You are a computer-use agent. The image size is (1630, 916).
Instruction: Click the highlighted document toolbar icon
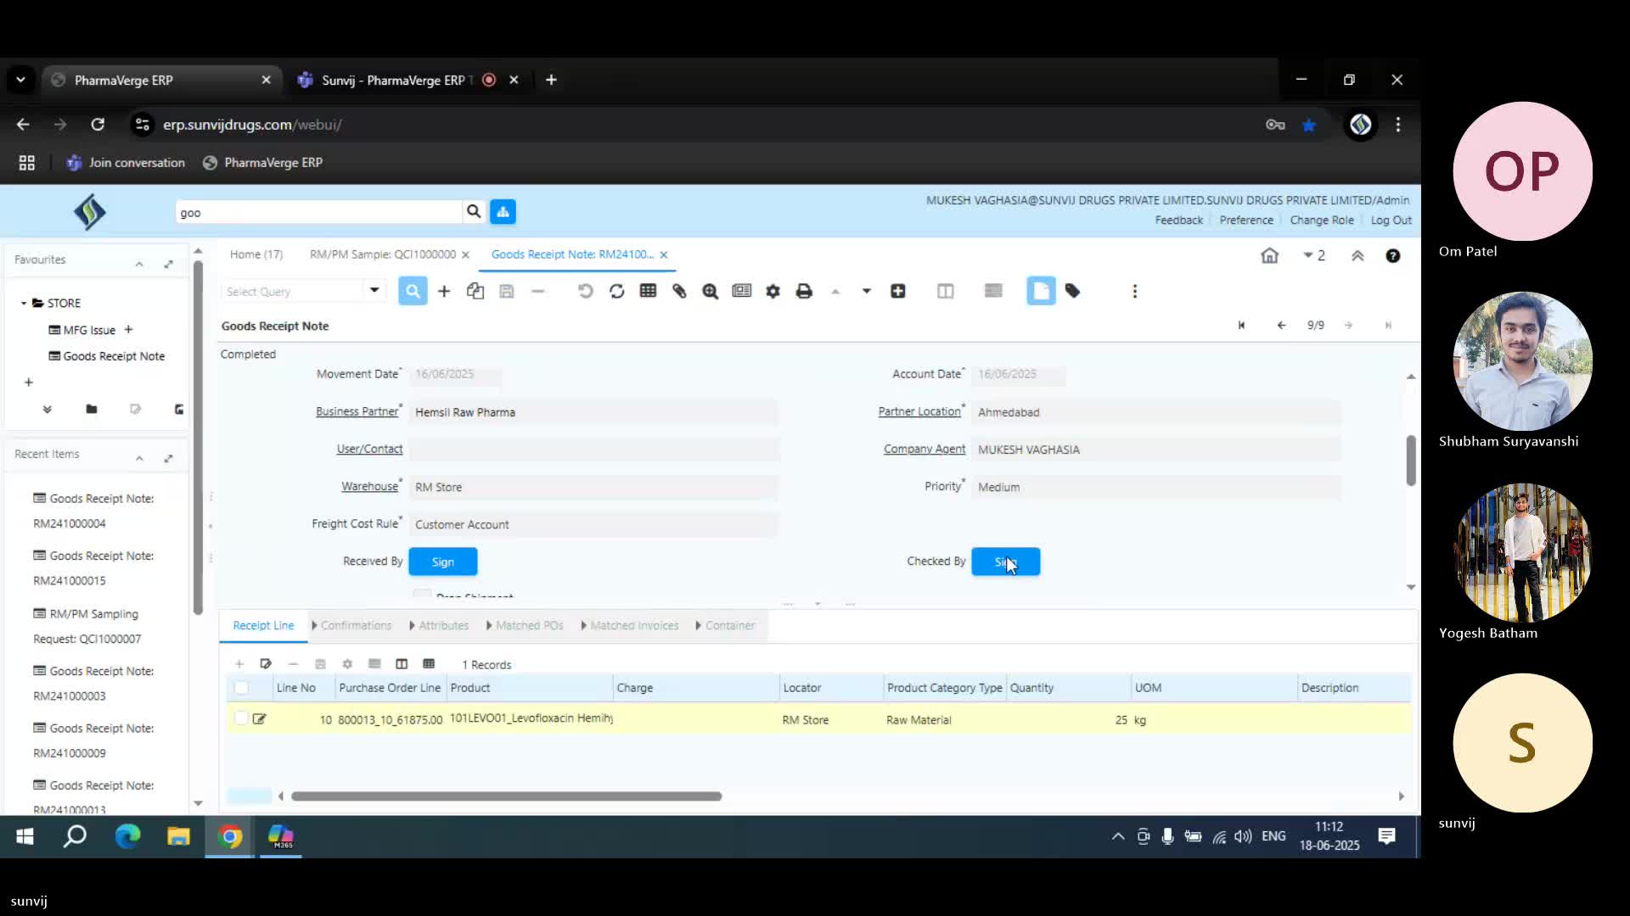[x=1041, y=291]
